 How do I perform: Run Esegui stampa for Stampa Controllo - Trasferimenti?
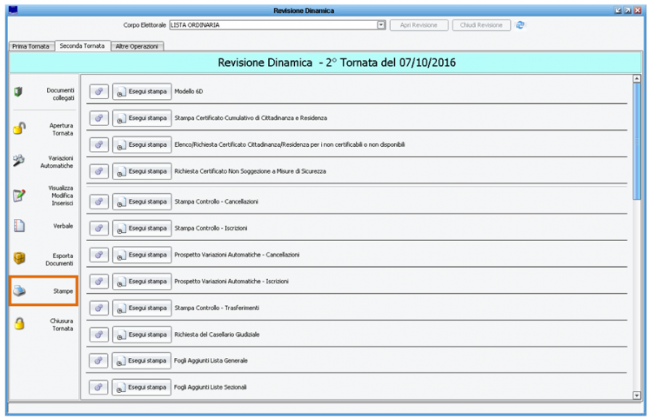click(x=141, y=308)
